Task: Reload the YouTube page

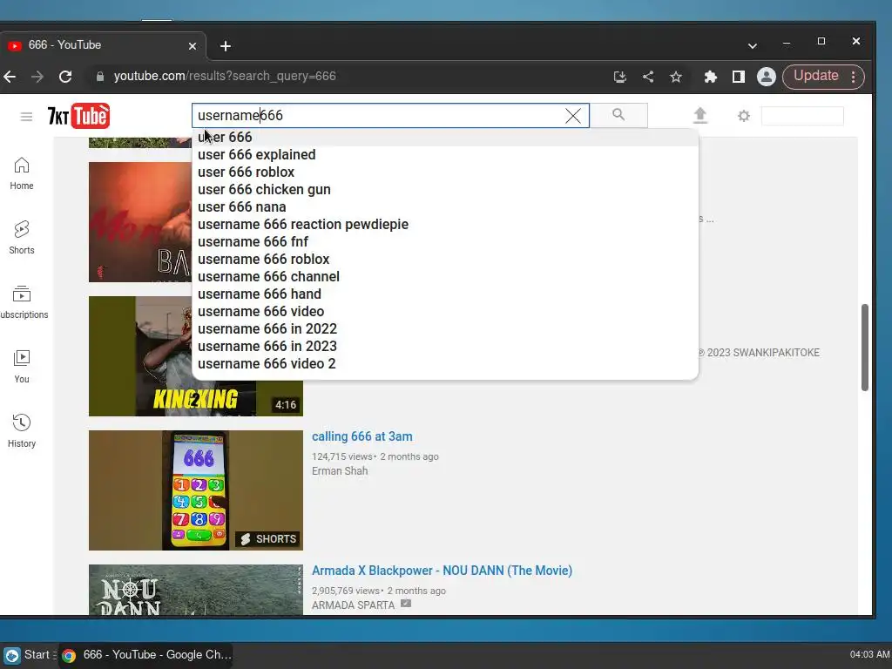Action: click(x=65, y=77)
